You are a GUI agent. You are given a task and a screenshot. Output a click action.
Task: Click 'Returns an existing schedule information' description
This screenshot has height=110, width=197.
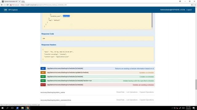tap(135, 68)
